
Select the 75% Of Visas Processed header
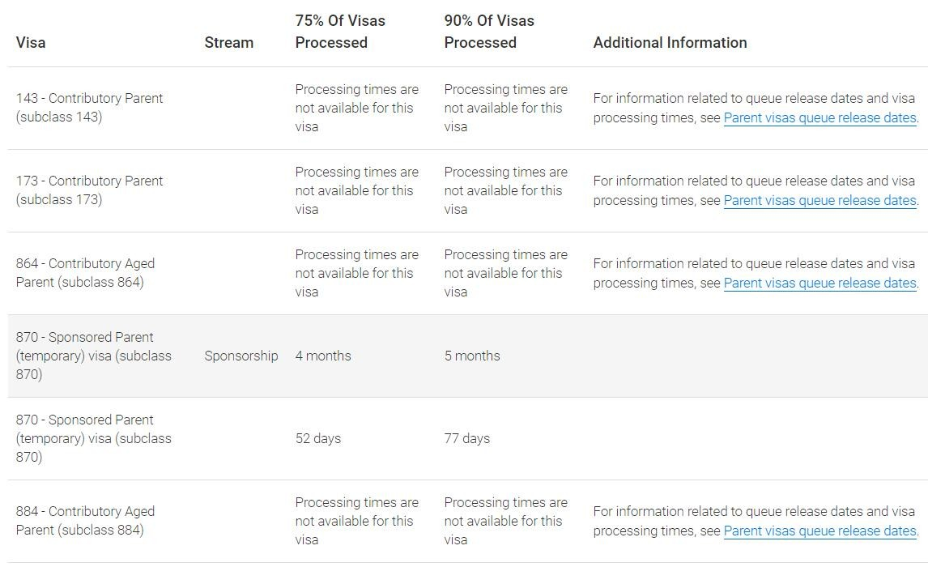pyautogui.click(x=340, y=32)
